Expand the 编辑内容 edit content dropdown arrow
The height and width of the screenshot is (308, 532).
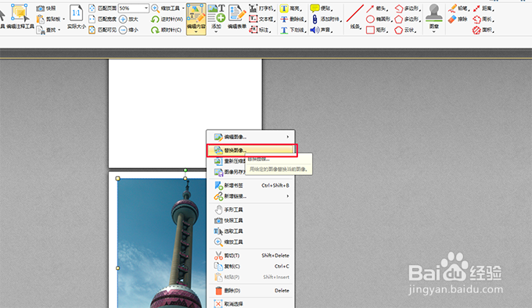pos(196,32)
